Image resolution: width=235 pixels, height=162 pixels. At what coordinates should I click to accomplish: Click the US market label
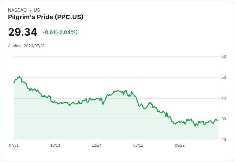(x=37, y=10)
